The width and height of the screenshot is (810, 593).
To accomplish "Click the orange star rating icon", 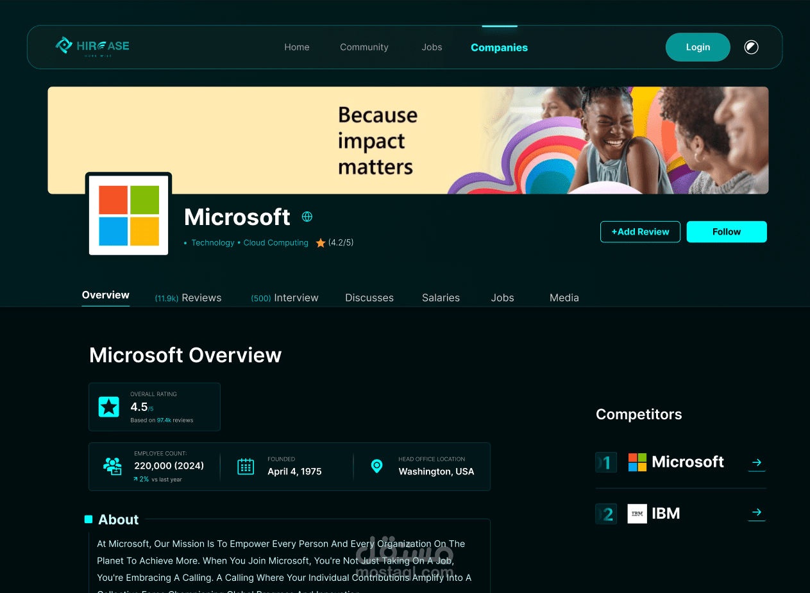I will (x=321, y=243).
